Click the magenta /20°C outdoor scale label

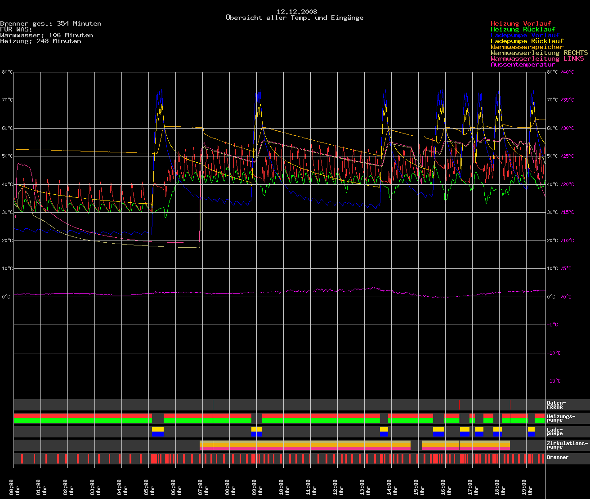click(x=568, y=184)
